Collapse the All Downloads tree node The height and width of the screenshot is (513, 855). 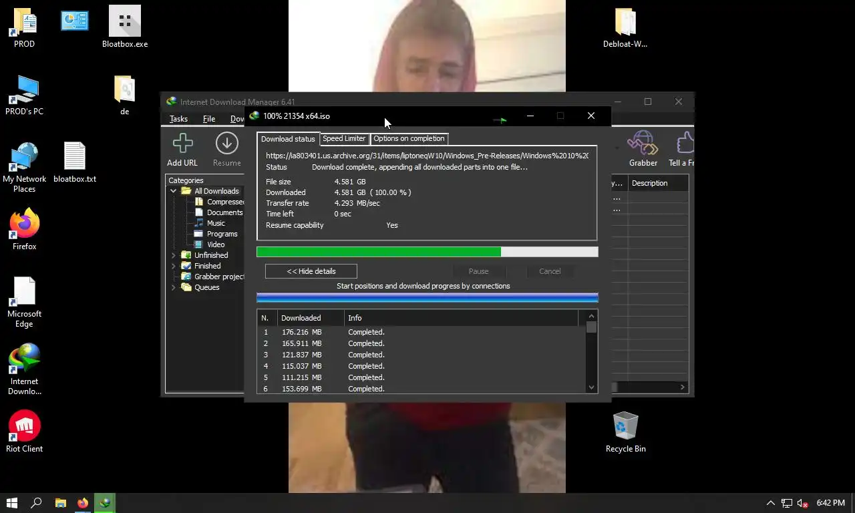[174, 191]
